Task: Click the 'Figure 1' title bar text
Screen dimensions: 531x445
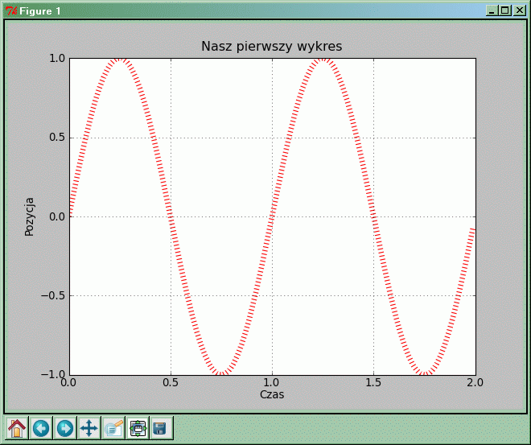Action: (40, 10)
